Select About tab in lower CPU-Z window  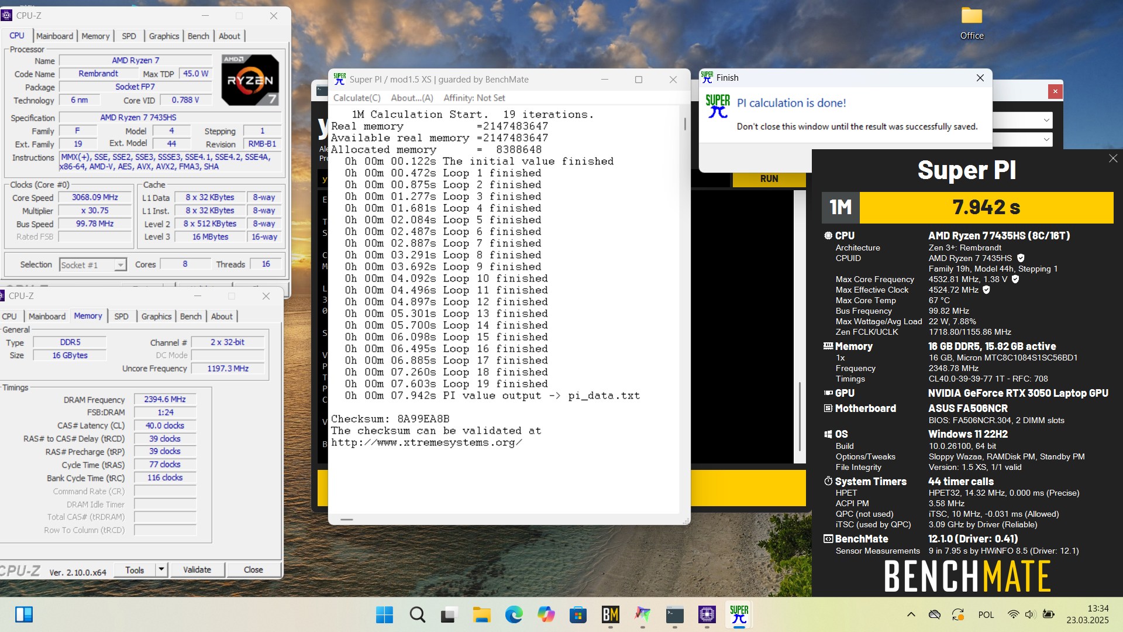click(222, 317)
